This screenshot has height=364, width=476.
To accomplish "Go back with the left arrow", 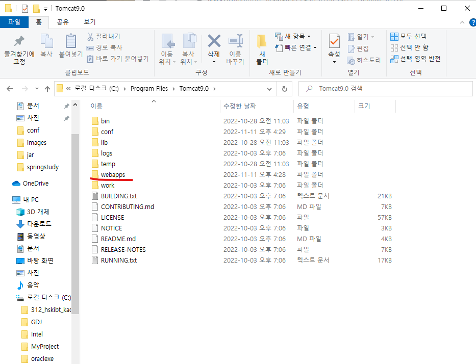I will [x=10, y=89].
